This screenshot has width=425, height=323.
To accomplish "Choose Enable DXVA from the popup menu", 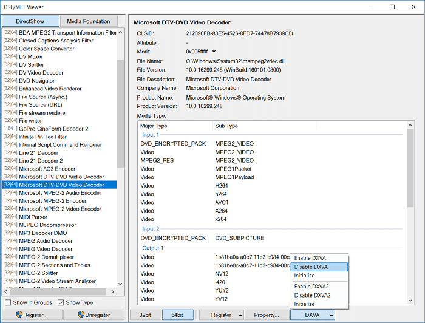I will pos(319,258).
